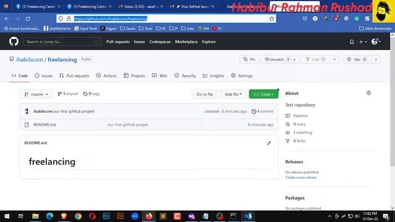Open Explore in top navigation
The height and width of the screenshot is (222, 395).
(x=209, y=42)
